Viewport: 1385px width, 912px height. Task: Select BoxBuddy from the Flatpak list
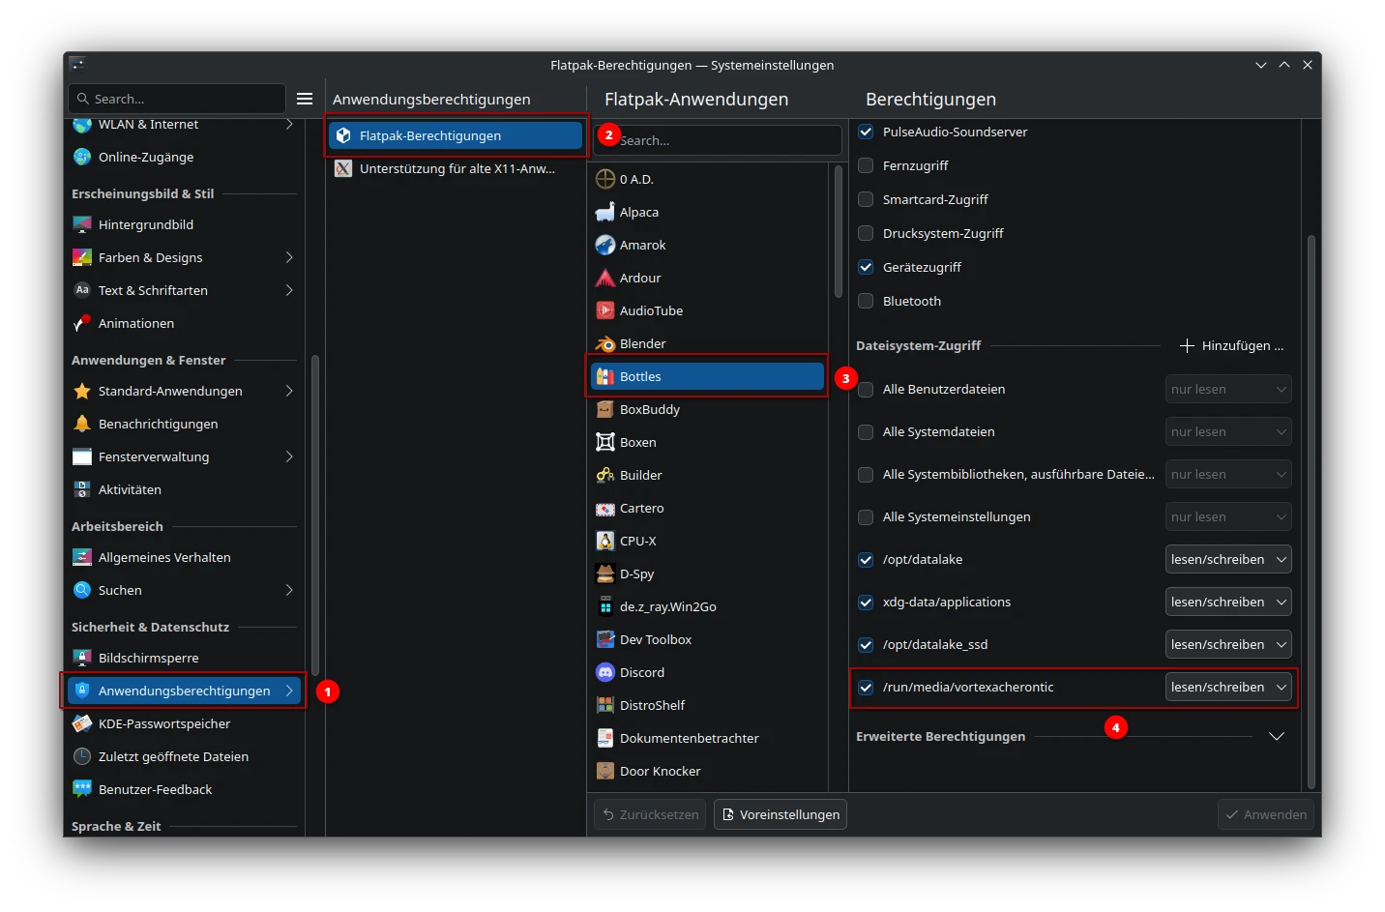coord(649,409)
